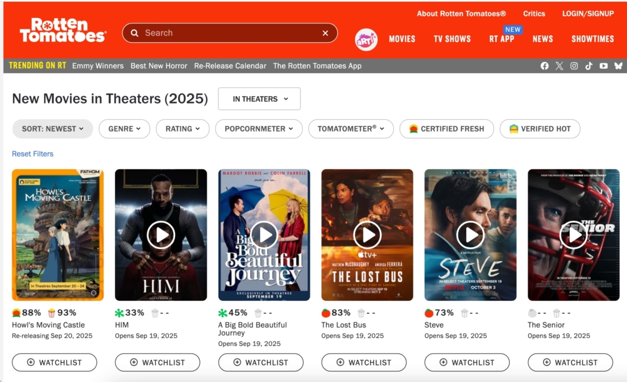Open A Big Bold Beautiful Journey title link
The width and height of the screenshot is (627, 382).
point(253,329)
